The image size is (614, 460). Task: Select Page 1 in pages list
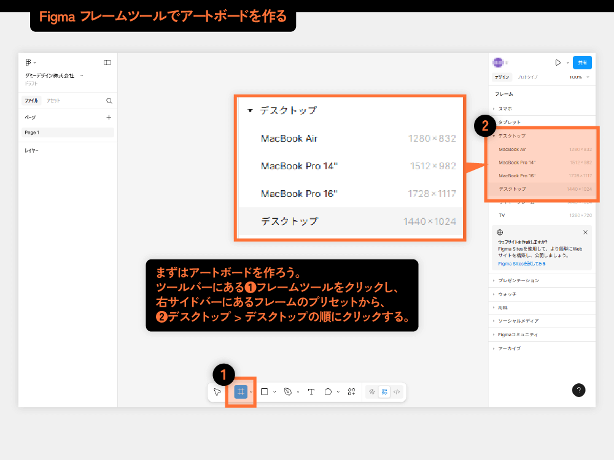click(x=68, y=132)
